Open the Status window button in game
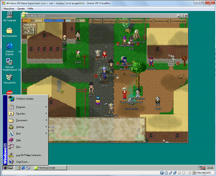This screenshot has width=216, height=176. coord(97,21)
